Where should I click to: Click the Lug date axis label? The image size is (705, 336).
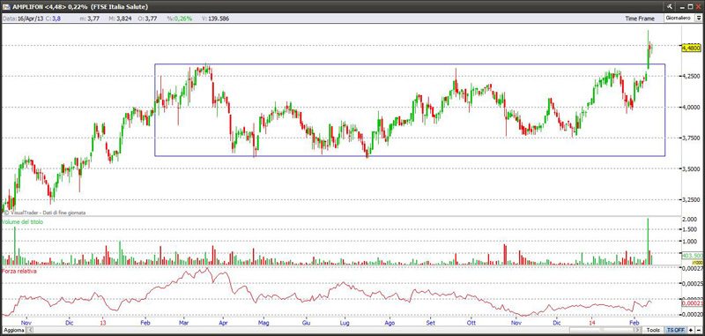(345, 323)
